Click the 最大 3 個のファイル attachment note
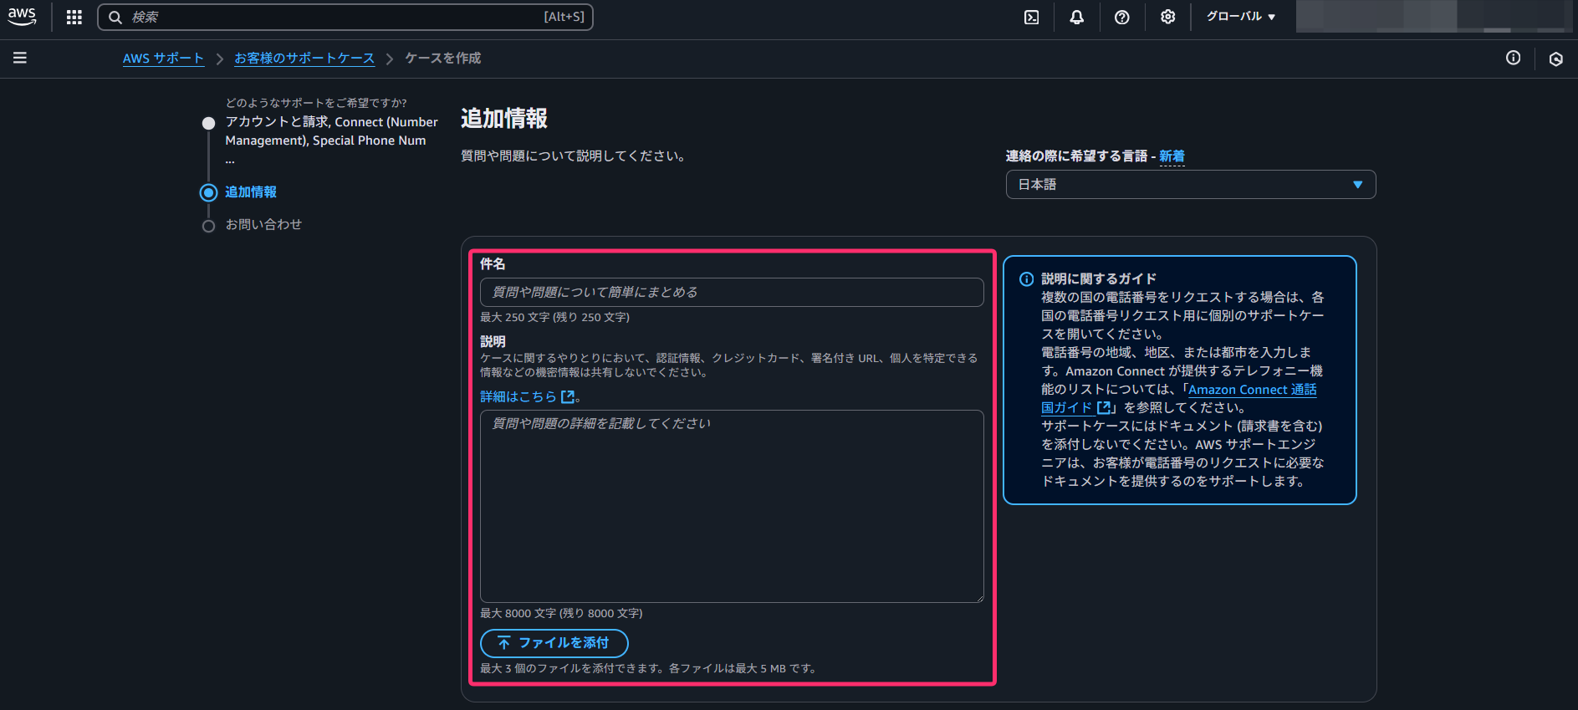Screen dimensions: 1578x710 coord(648,669)
